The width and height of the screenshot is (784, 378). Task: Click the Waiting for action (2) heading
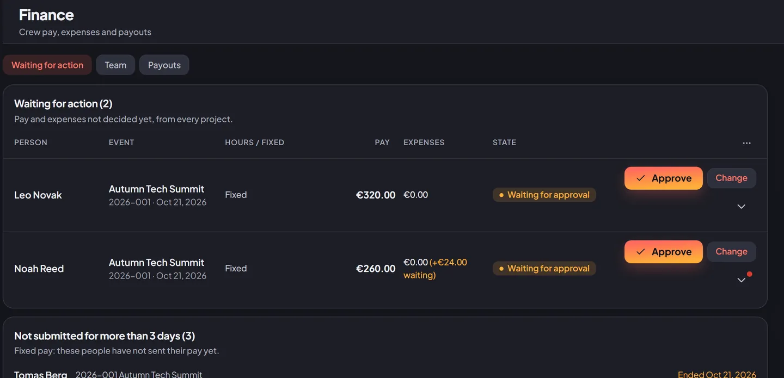coord(63,103)
